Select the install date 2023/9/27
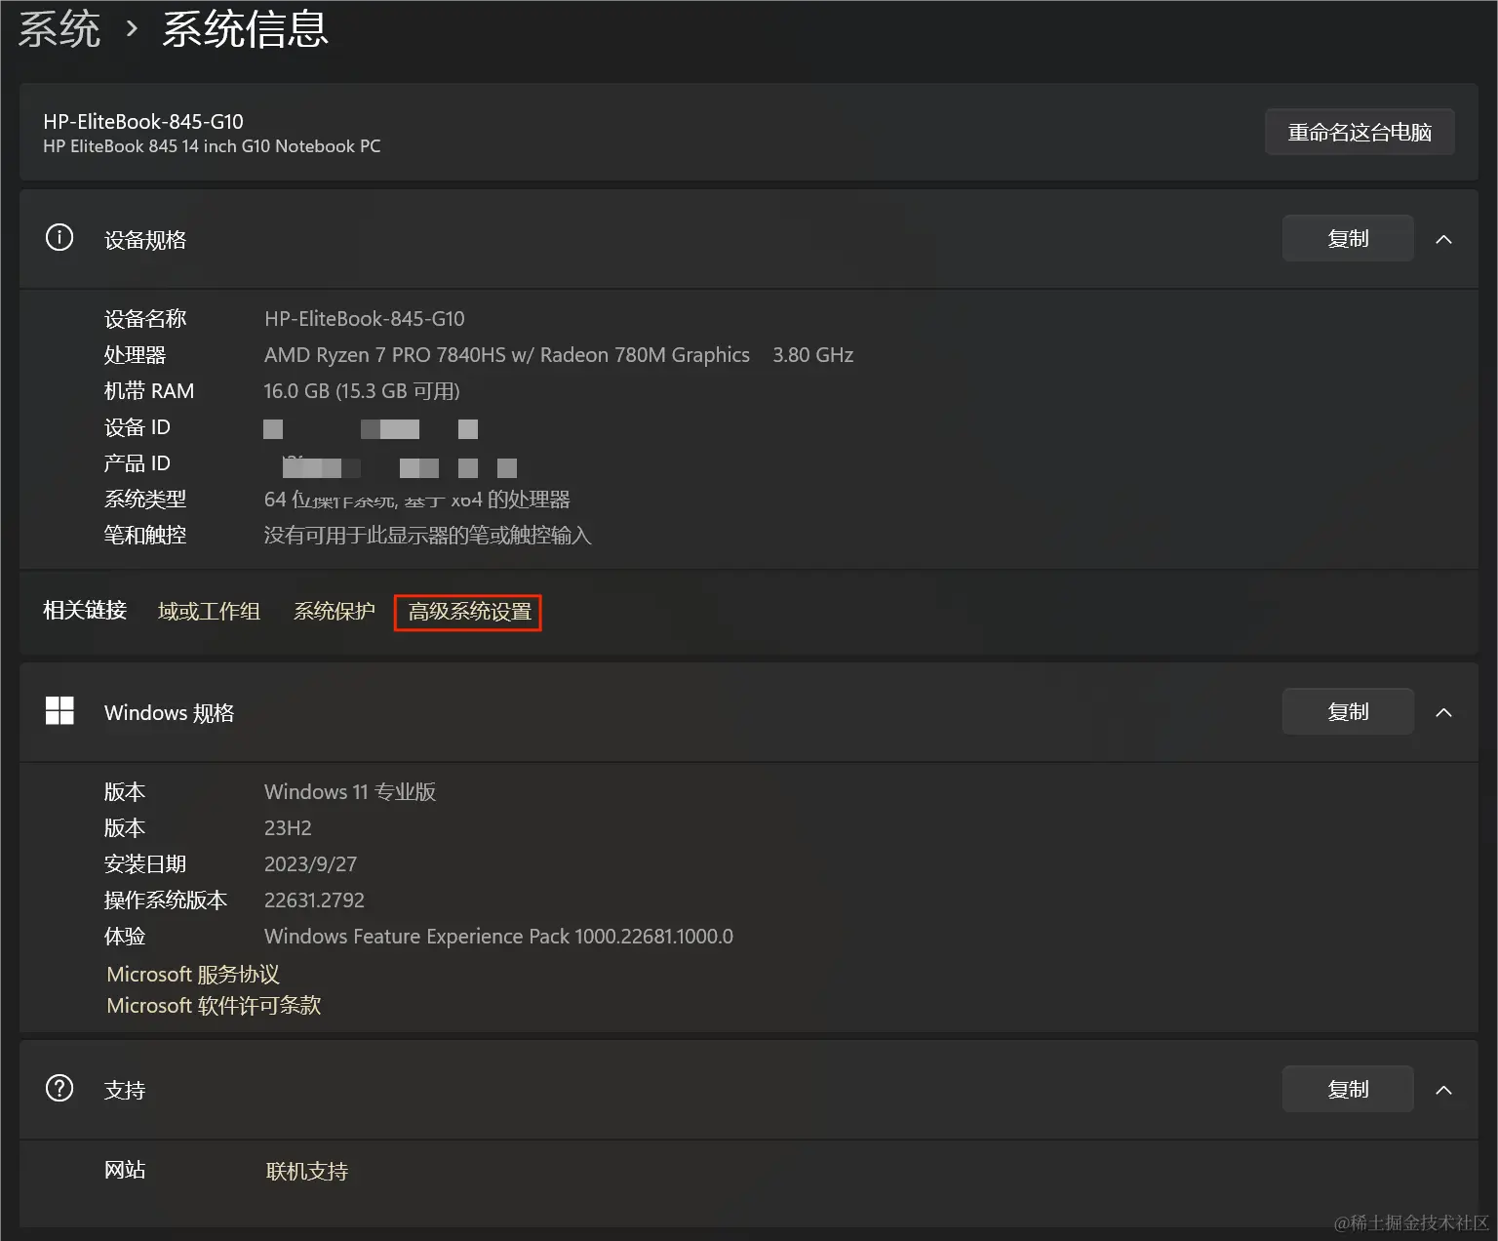Image resolution: width=1498 pixels, height=1241 pixels. pos(310,864)
